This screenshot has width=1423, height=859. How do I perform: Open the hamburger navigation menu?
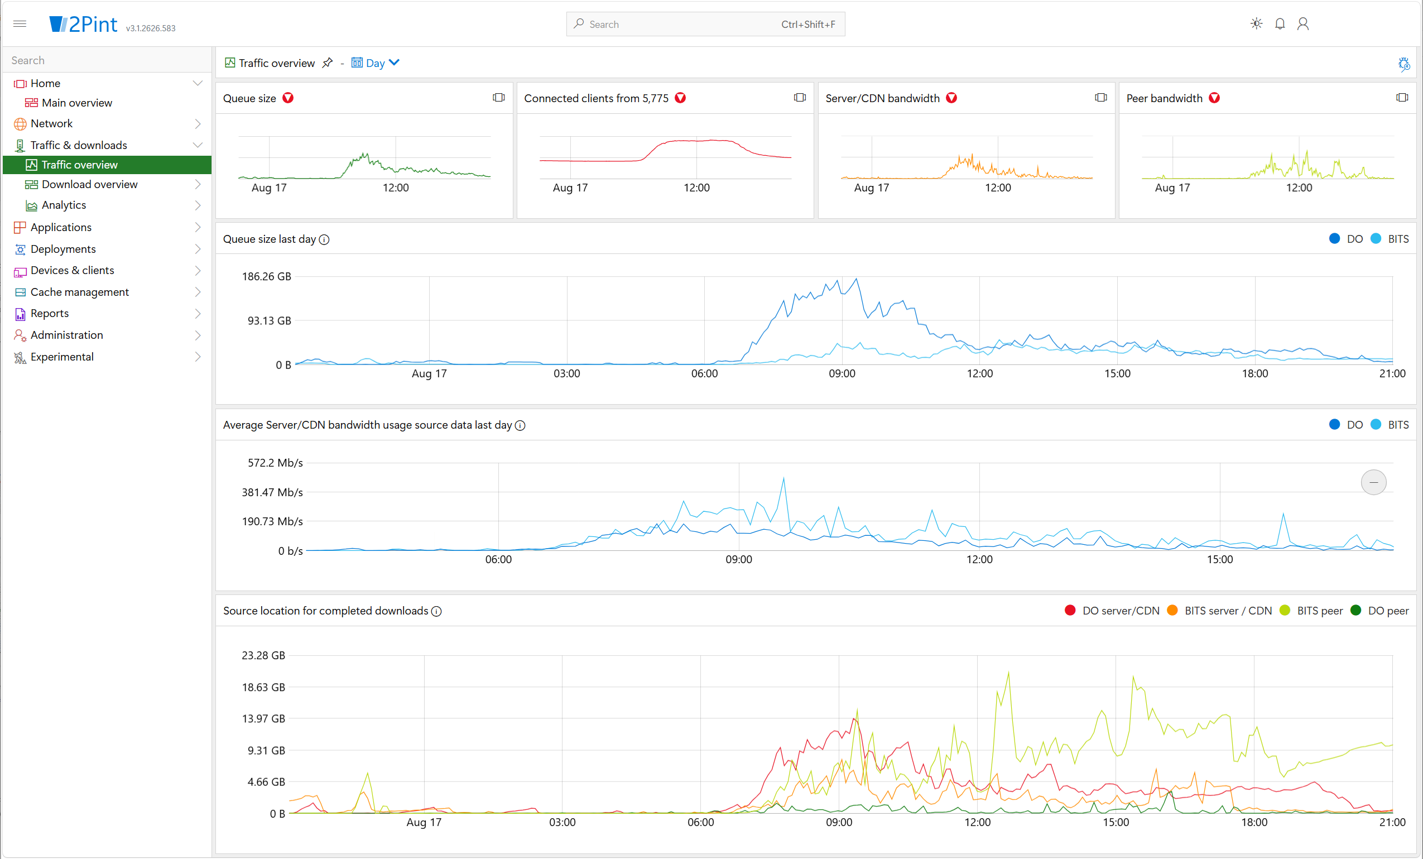click(x=20, y=23)
